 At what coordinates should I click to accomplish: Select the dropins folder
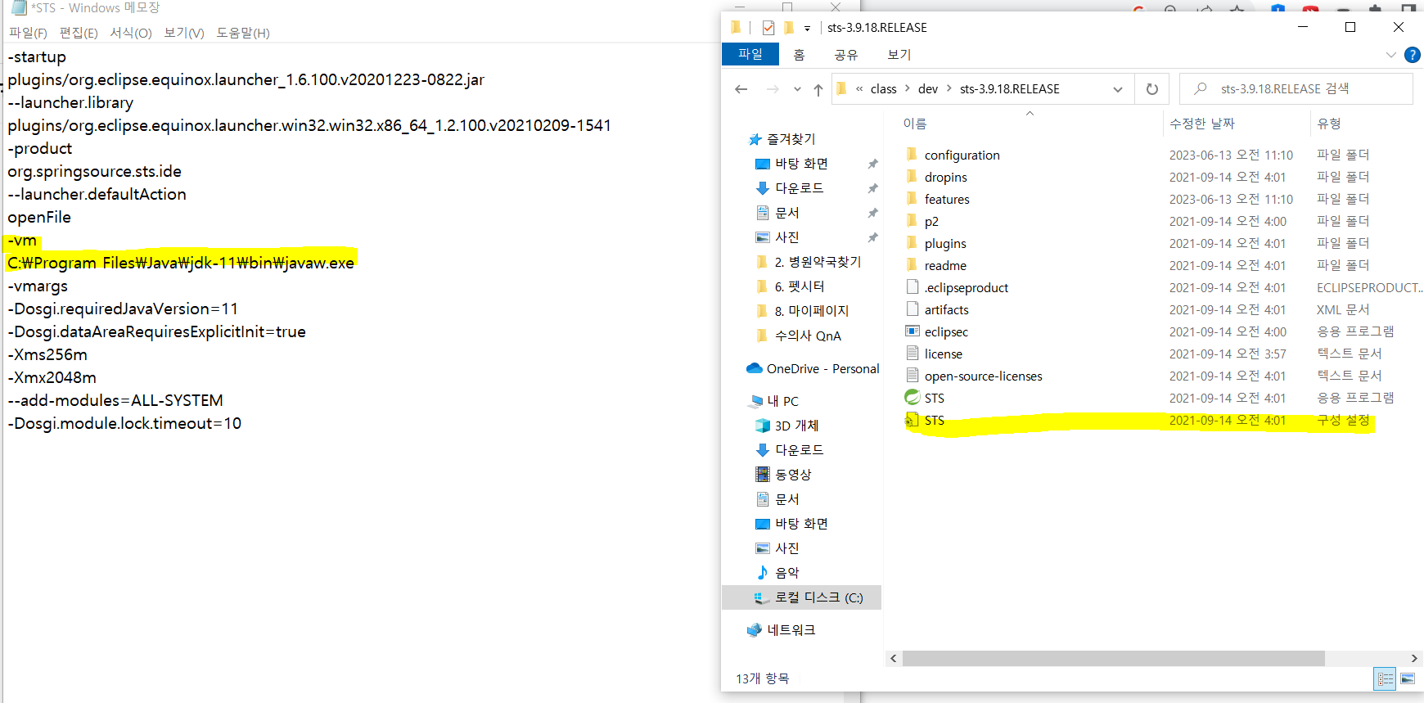(x=945, y=178)
